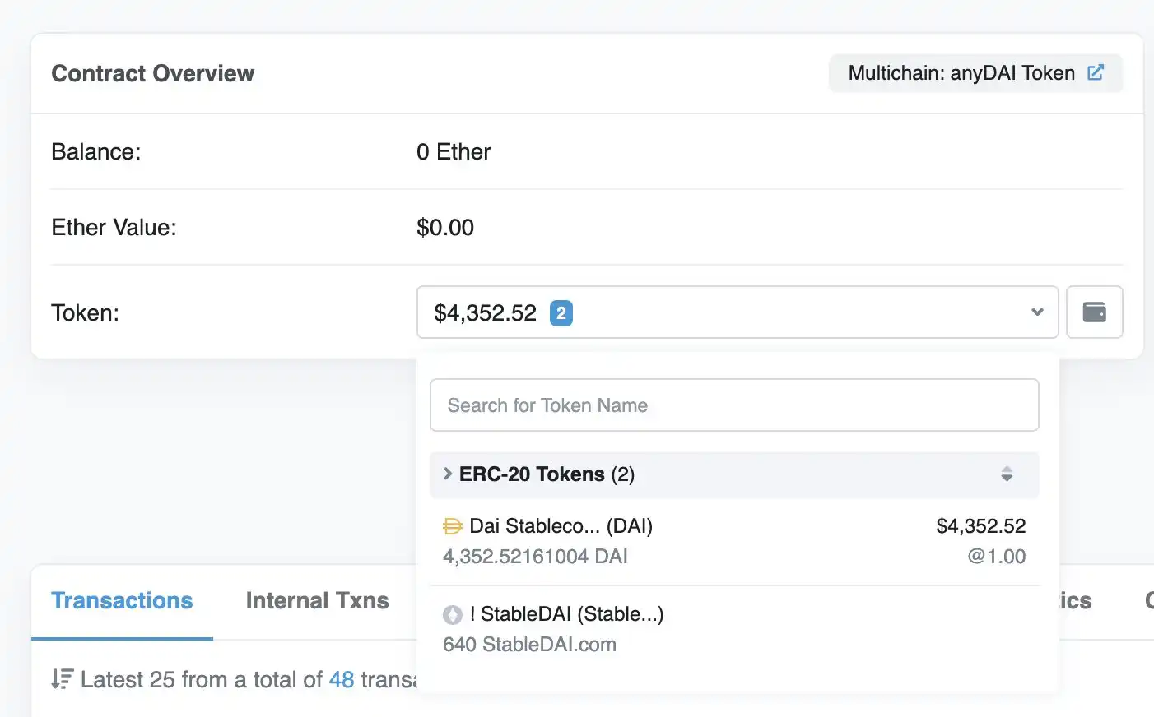Viewport: 1154px width, 717px height.
Task: Click the grey StableDAI token icon
Action: (453, 614)
